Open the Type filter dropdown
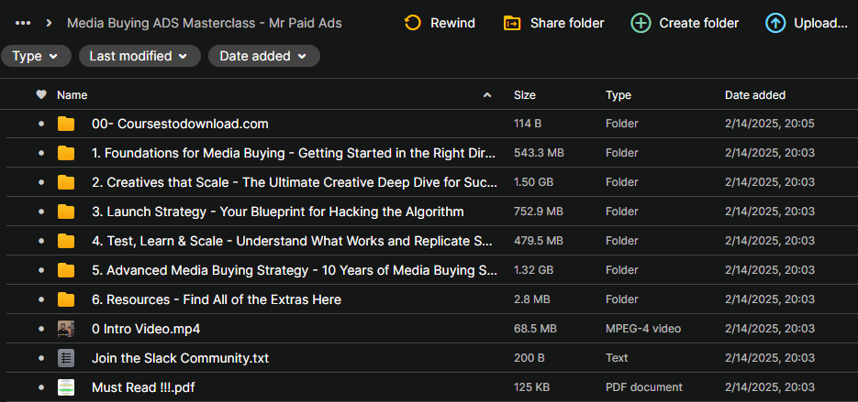Viewport: 858px width, 402px height. click(36, 56)
